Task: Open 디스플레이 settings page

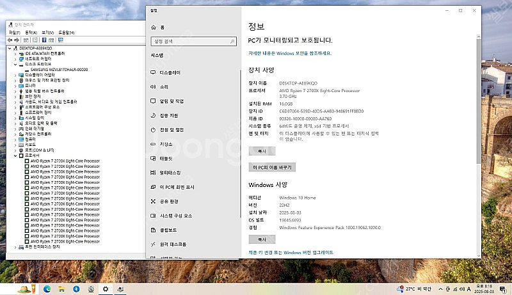Action: coord(193,72)
